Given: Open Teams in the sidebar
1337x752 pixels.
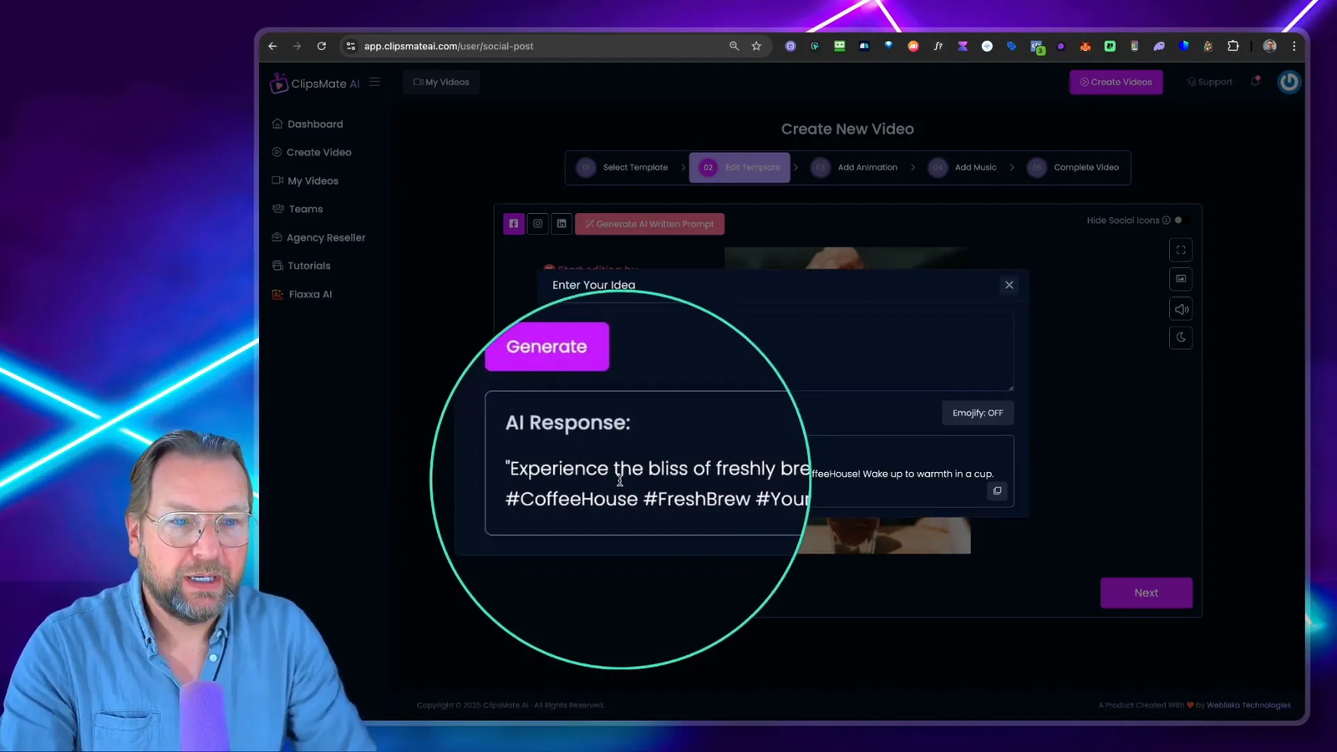Looking at the screenshot, I should 297,209.
